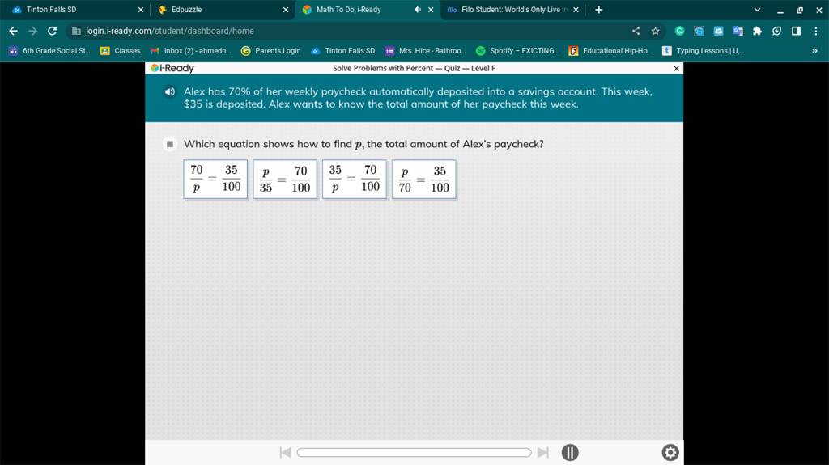
Task: Switch to Filo Student tab
Action: pos(514,10)
